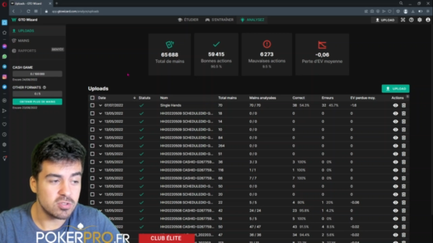The width and height of the screenshot is (433, 243).
Task: Select checkbox of the 18-hand upload row
Action: click(92, 114)
